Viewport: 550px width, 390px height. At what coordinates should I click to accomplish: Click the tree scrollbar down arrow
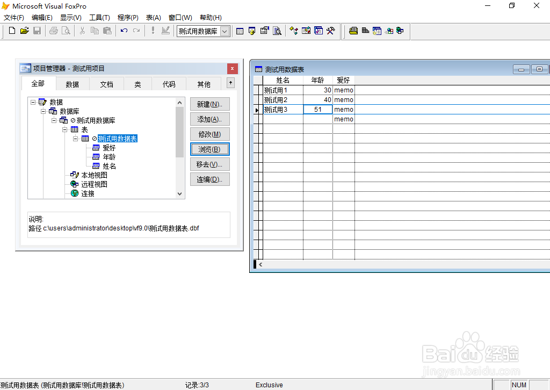pos(179,194)
